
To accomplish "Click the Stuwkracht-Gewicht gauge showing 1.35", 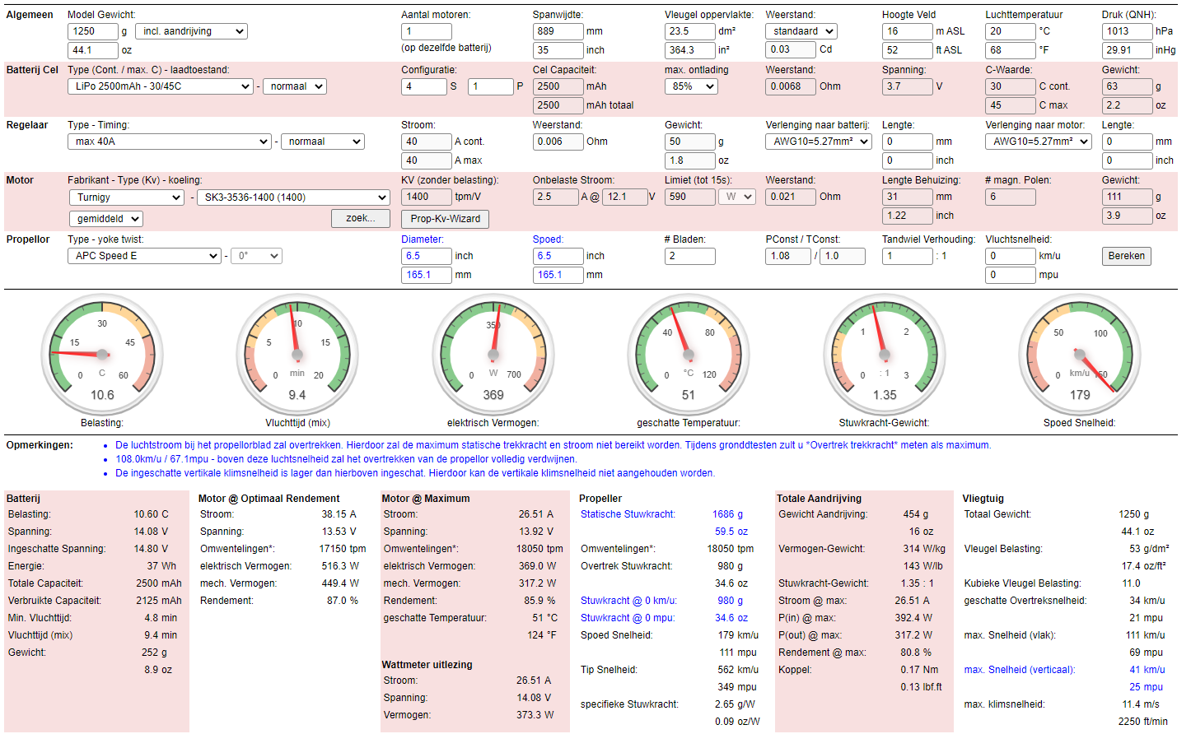I will point(885,354).
